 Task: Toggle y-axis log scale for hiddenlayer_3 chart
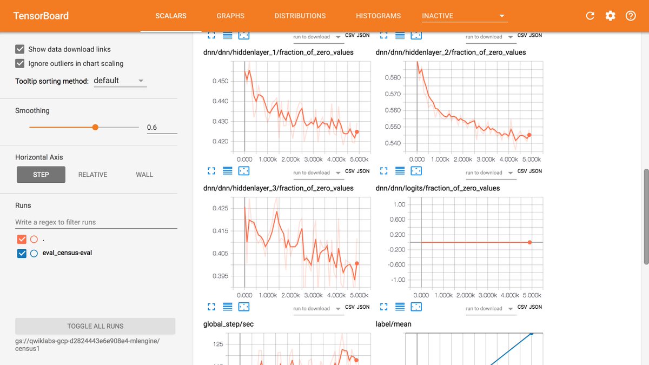[x=228, y=307]
